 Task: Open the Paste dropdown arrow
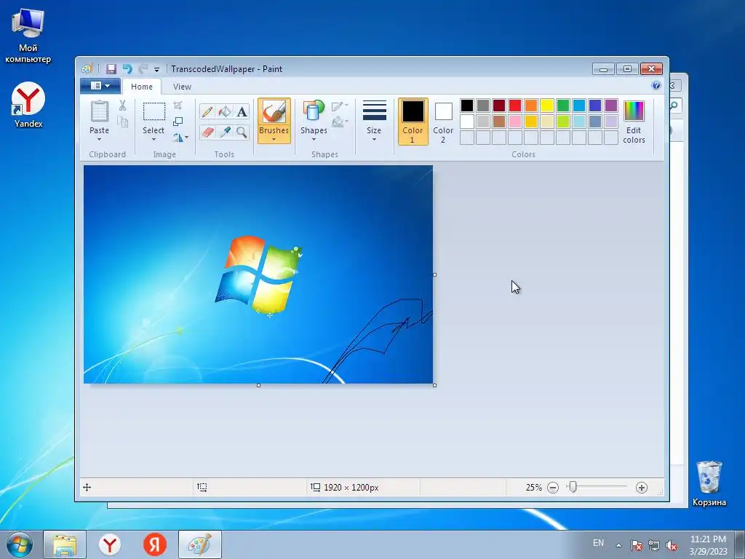(x=99, y=139)
